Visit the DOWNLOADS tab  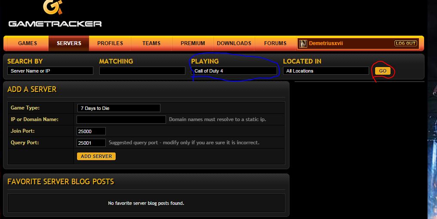tap(234, 43)
